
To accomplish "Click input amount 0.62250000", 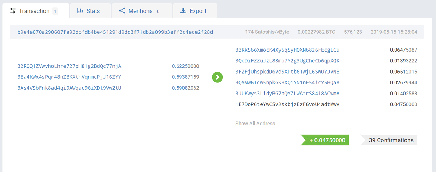I will (186, 66).
